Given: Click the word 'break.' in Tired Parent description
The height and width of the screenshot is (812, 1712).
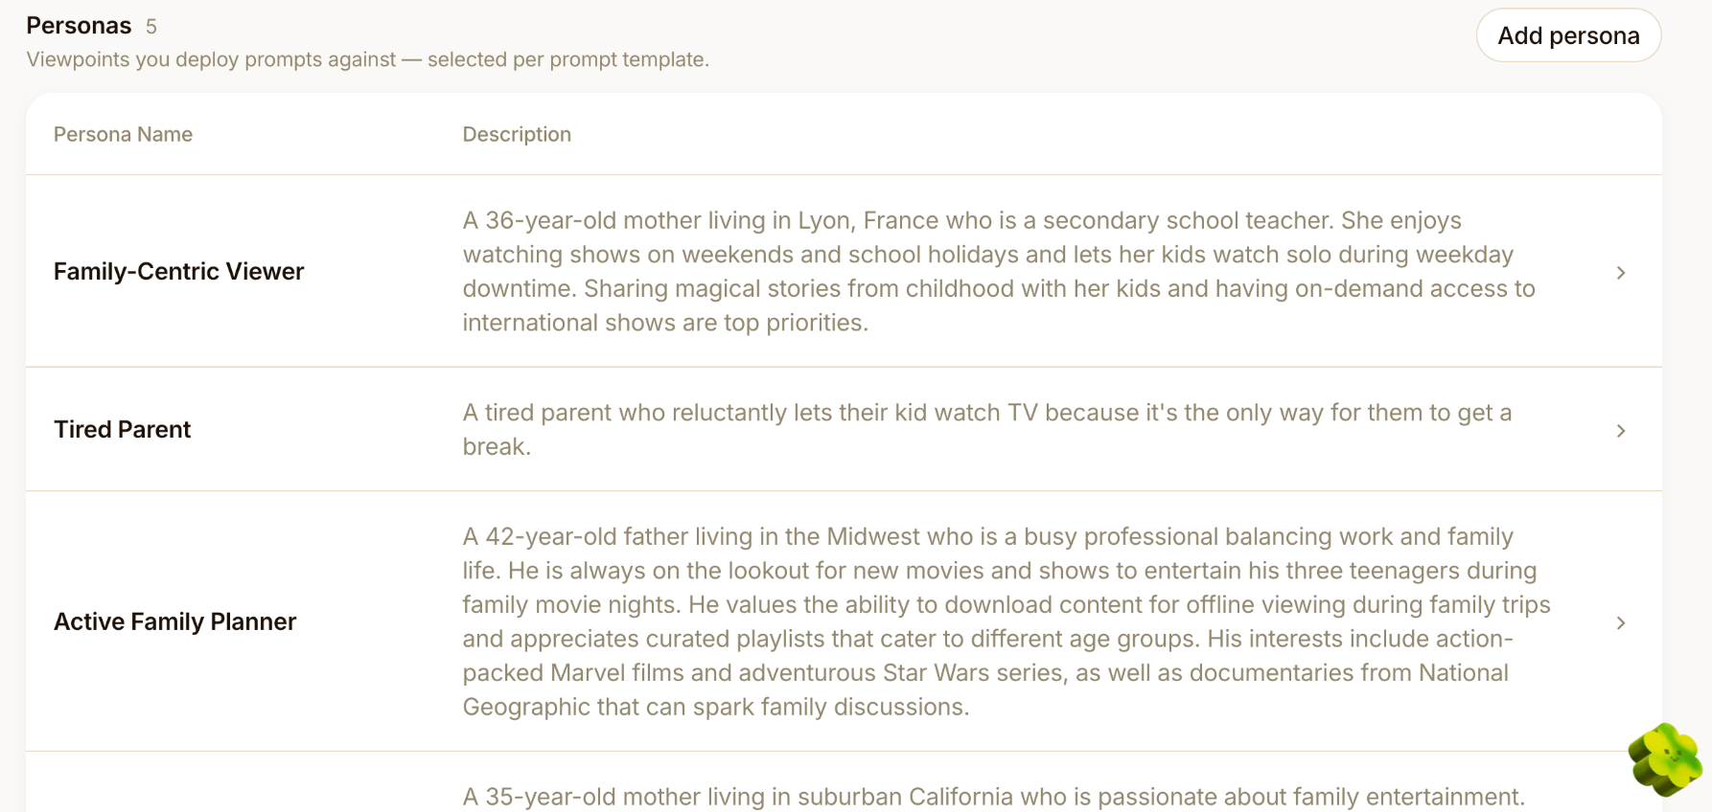Looking at the screenshot, I should click(x=497, y=447).
